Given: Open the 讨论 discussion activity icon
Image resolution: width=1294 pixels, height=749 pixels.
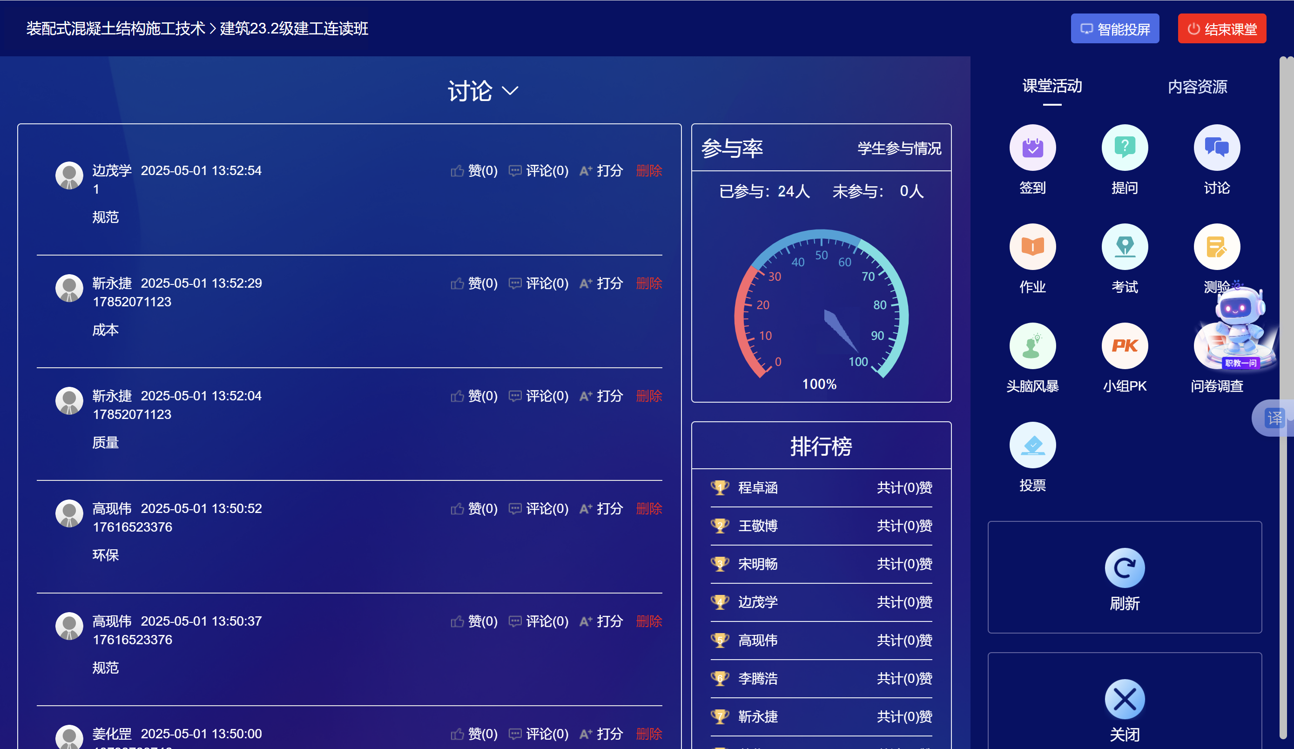Looking at the screenshot, I should (x=1216, y=148).
